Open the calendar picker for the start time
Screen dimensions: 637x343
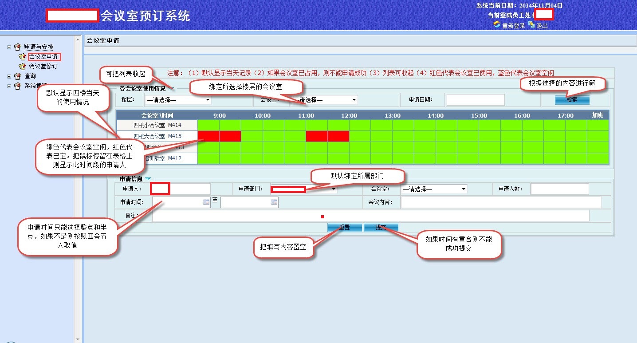206,202
